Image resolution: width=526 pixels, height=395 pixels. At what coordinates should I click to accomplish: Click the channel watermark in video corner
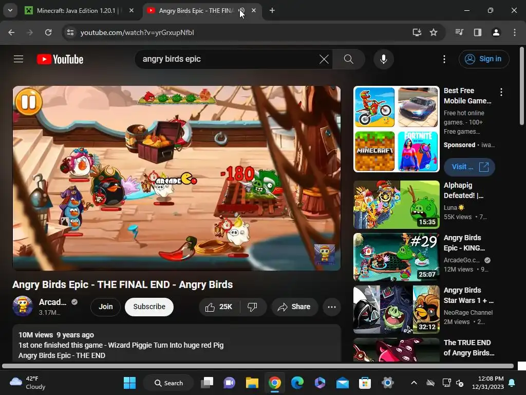tap(324, 254)
